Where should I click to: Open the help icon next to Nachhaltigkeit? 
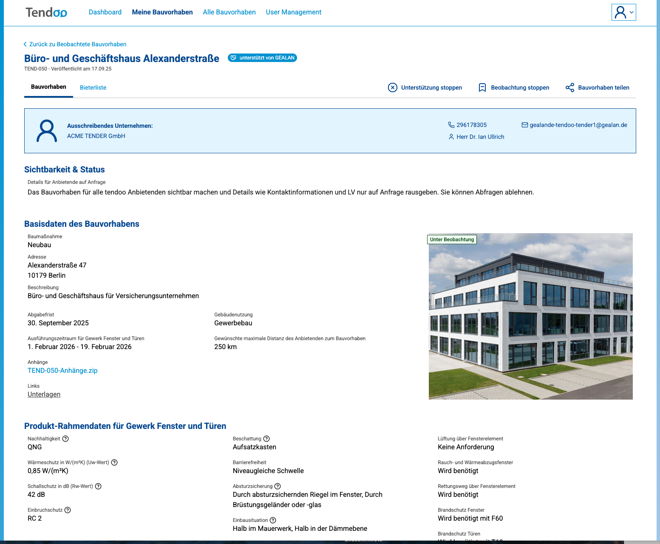click(65, 439)
